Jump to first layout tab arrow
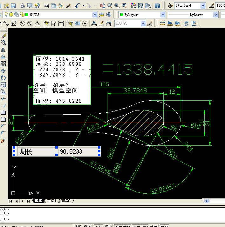This screenshot has width=225, height=227. (10, 201)
